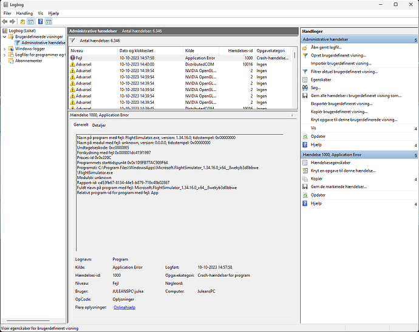Expand the Kopiér submenu arrow

(415, 180)
